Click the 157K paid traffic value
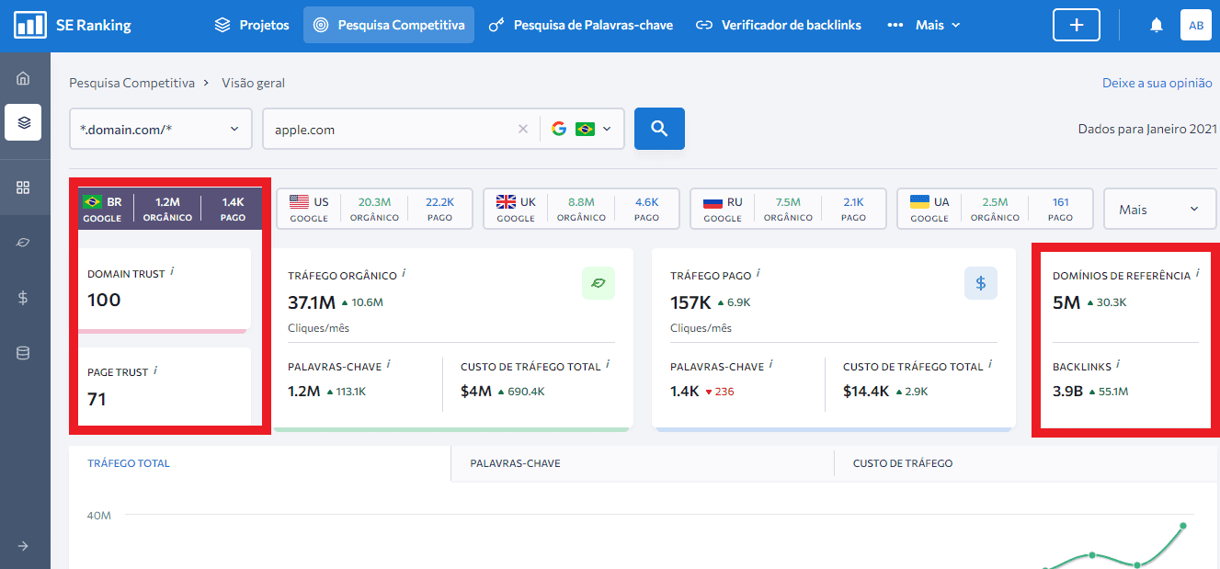The height and width of the screenshot is (569, 1220). 690,302
